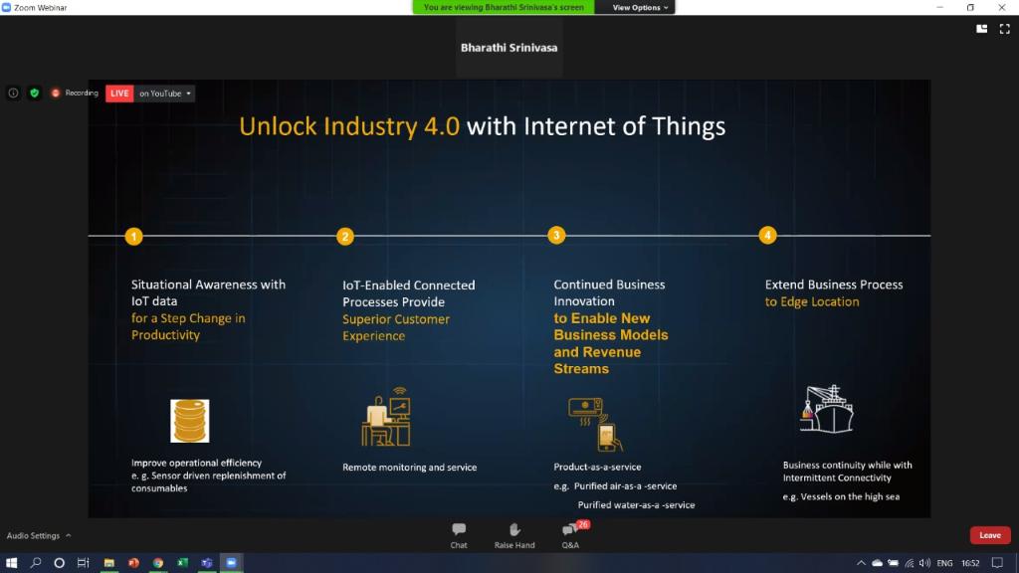This screenshot has height=573, width=1019.
Task: Click 'Continued Business Innovation' heading
Action: [609, 292]
